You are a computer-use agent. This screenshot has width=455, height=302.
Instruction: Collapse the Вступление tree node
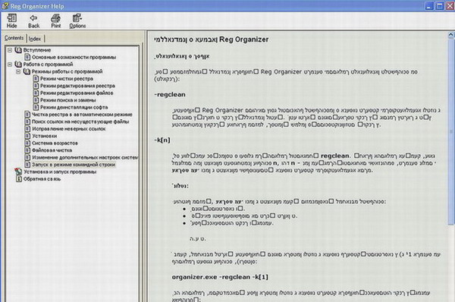(10, 50)
